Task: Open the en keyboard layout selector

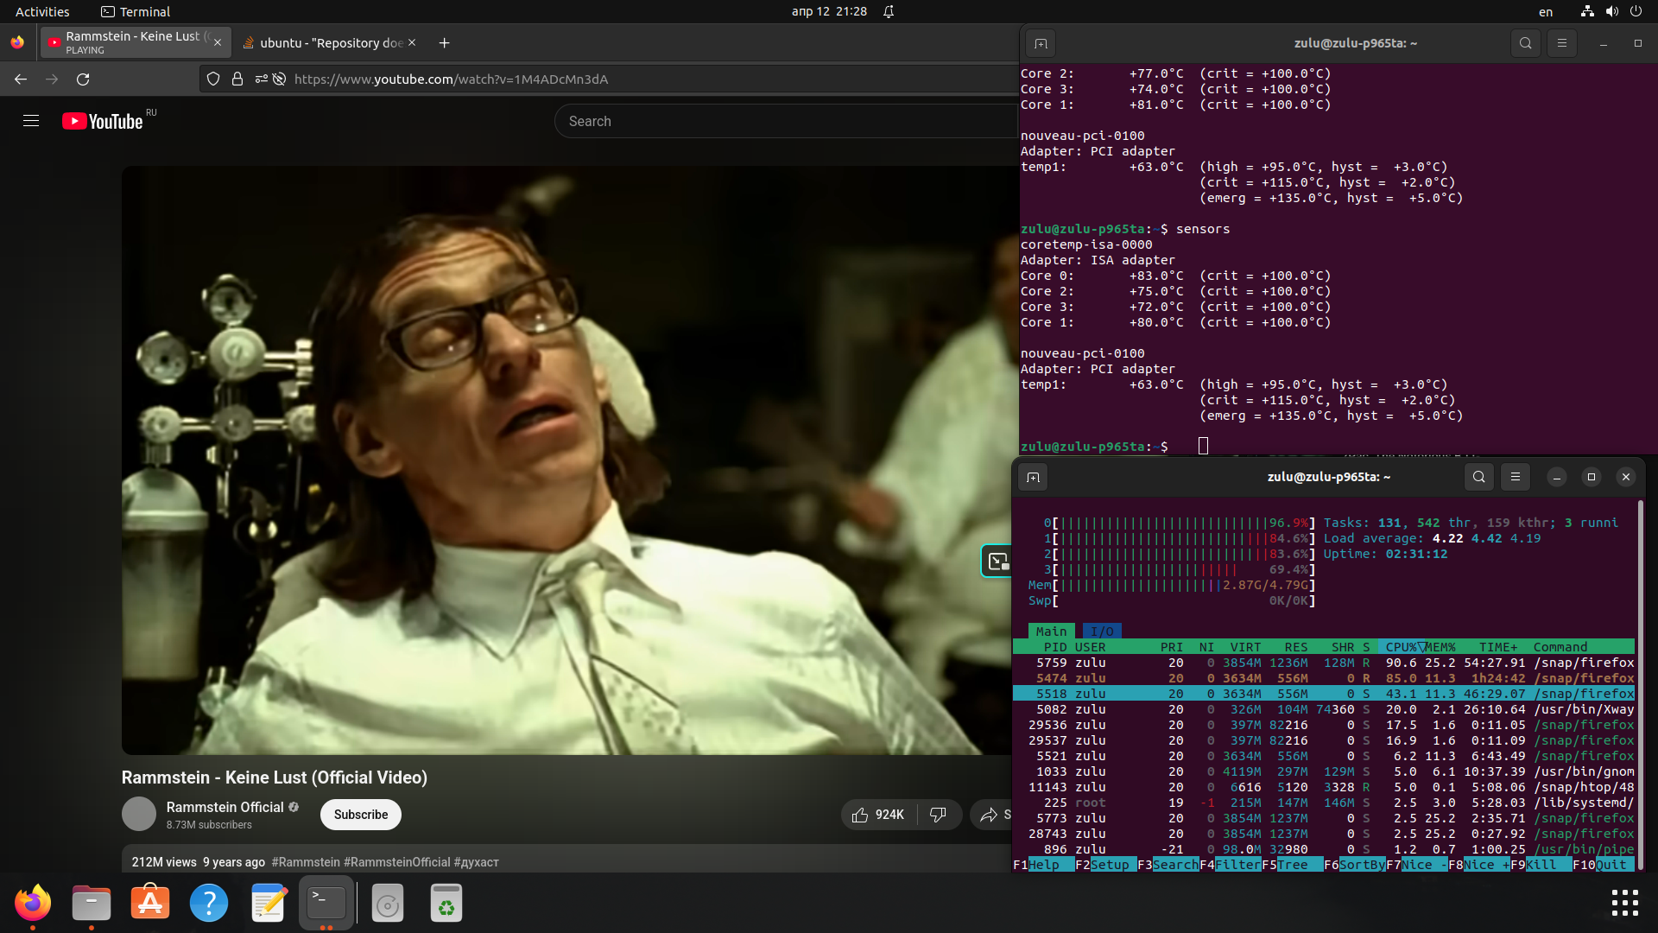Action: pyautogui.click(x=1546, y=11)
